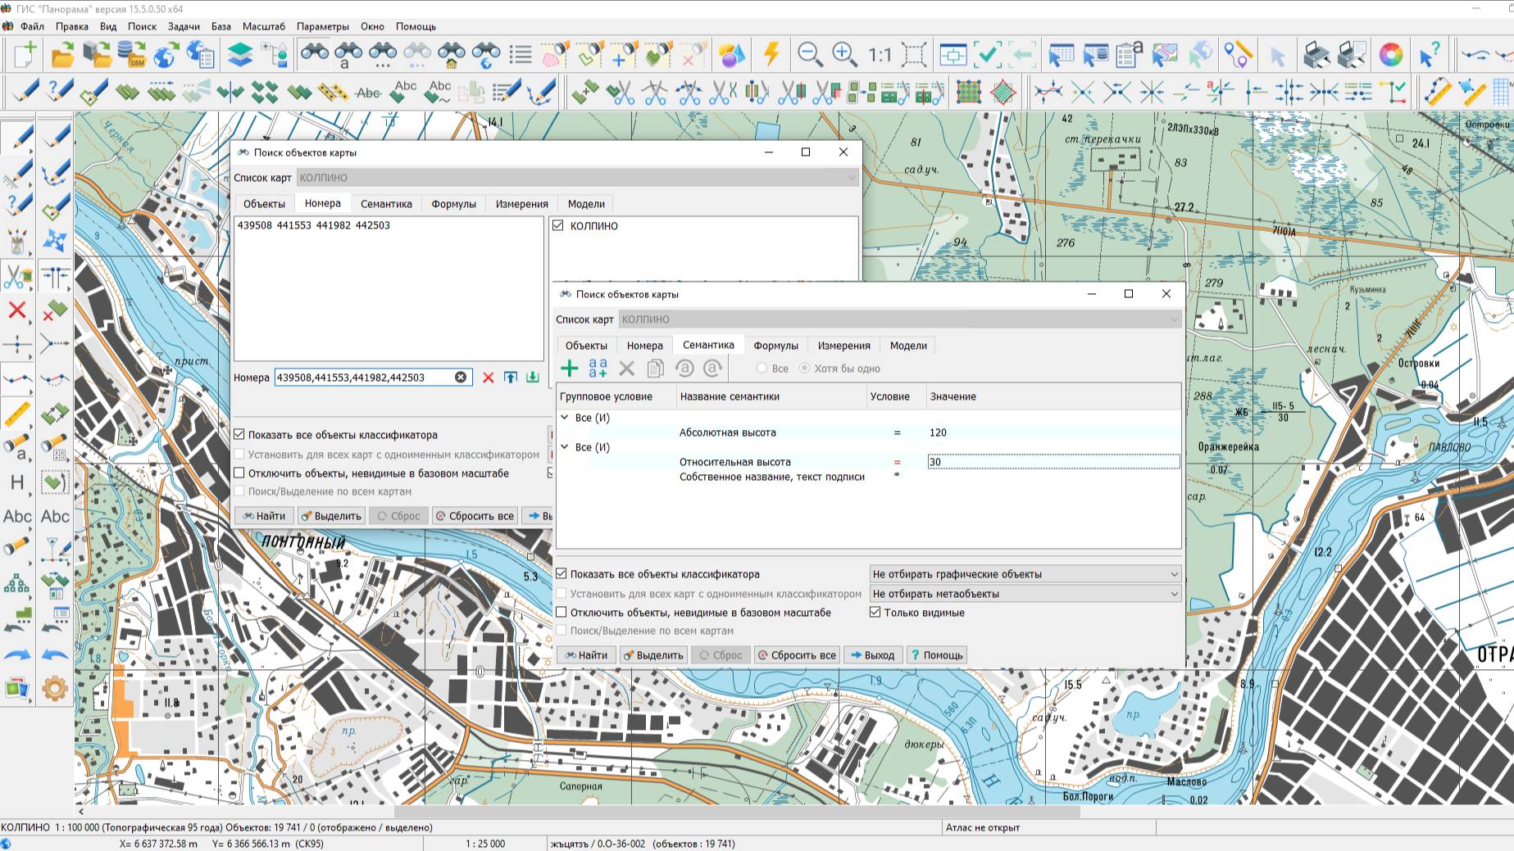The height and width of the screenshot is (851, 1514).
Task: Open the Не отбирать графические объекты dropdown
Action: click(x=1025, y=574)
